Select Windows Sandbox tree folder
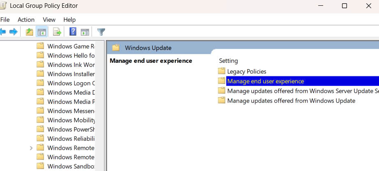 tap(71, 166)
